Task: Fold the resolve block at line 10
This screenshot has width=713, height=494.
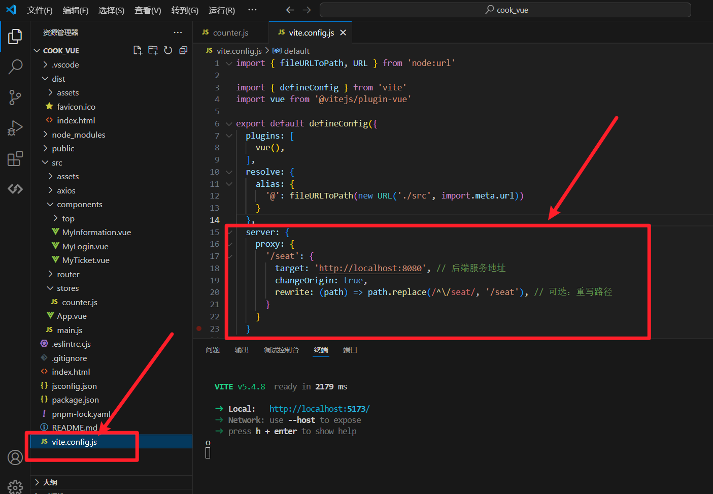Action: 229,172
